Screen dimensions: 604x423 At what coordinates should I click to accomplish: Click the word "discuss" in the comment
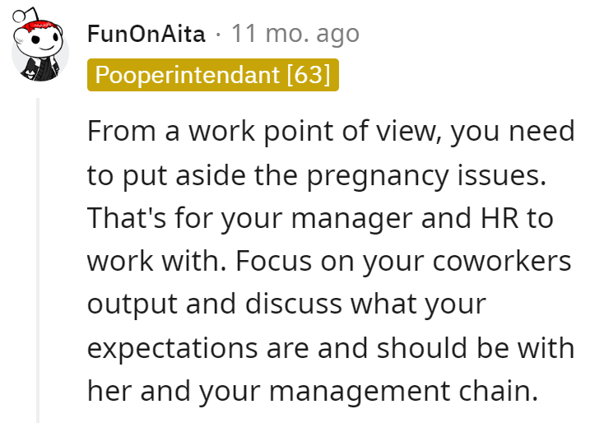click(x=294, y=304)
